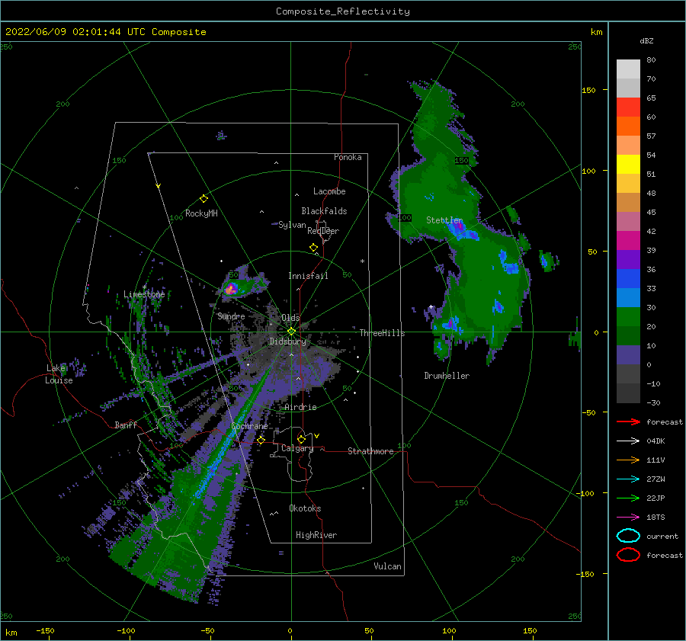Click the Limestone label
This screenshot has height=641, width=686.
click(144, 294)
